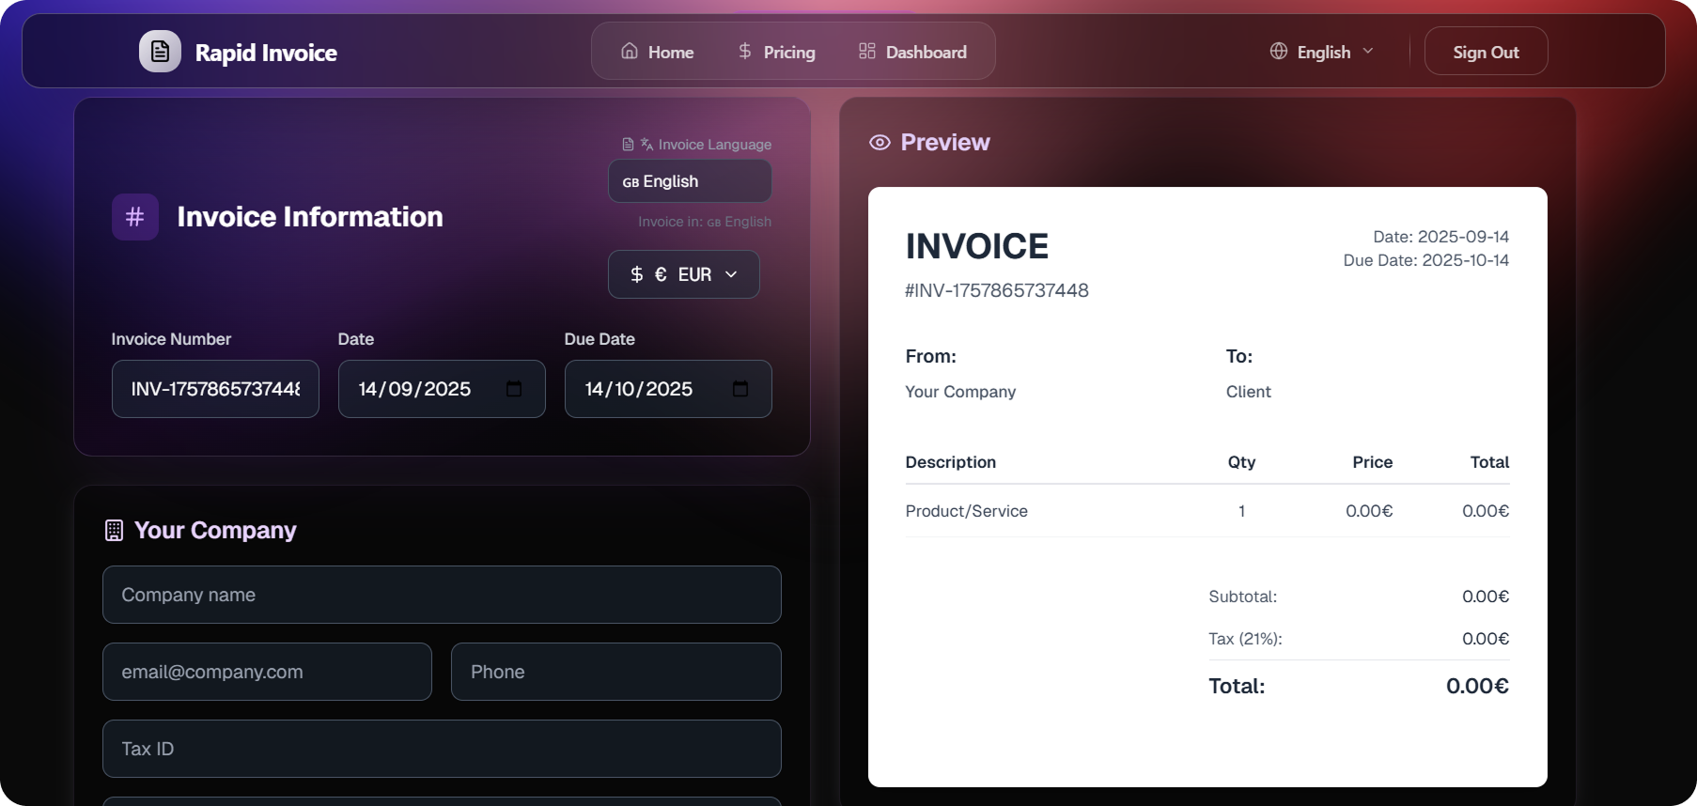Click the Rapid Invoice logo icon
1697x806 pixels.
coord(160,52)
